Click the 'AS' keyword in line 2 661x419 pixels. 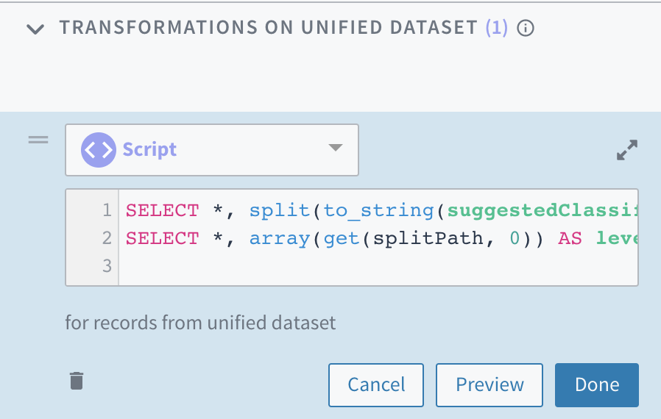570,238
